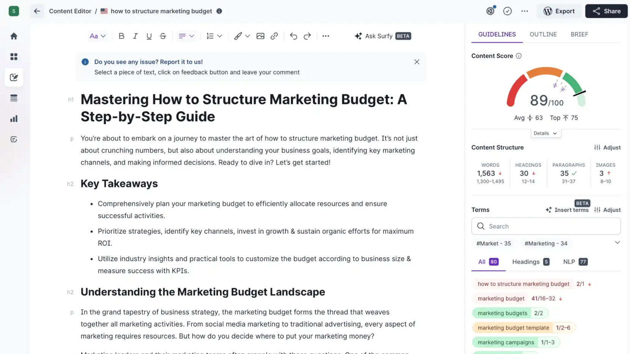Open the Details dropdown under Content Score
Image resolution: width=630 pixels, height=354 pixels.
[x=545, y=133]
